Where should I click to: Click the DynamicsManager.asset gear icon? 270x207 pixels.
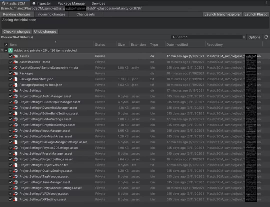[x=15, y=108]
